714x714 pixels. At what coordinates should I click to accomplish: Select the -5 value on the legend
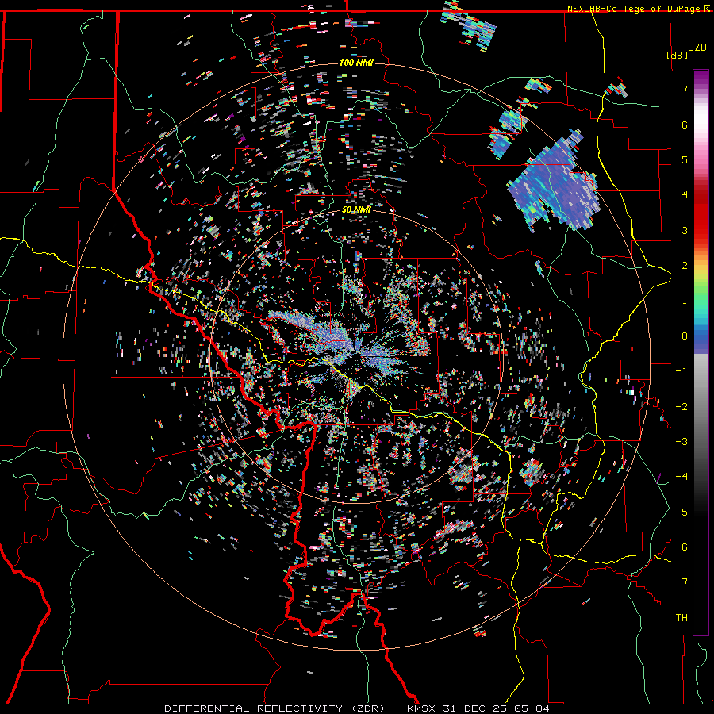(x=681, y=512)
